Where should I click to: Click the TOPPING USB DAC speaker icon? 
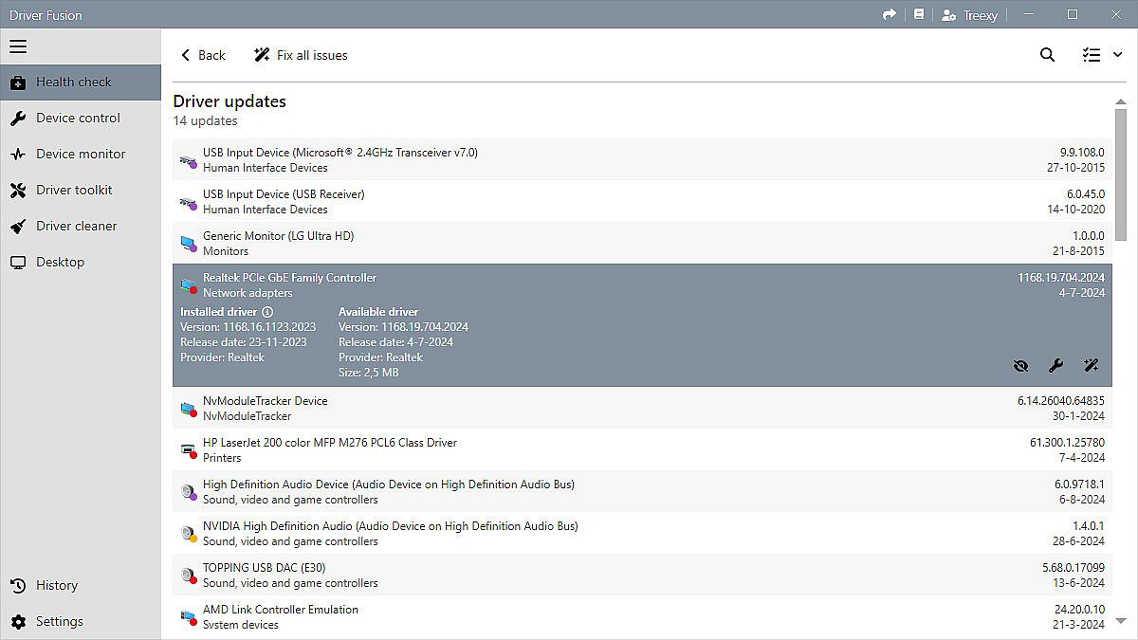click(188, 576)
